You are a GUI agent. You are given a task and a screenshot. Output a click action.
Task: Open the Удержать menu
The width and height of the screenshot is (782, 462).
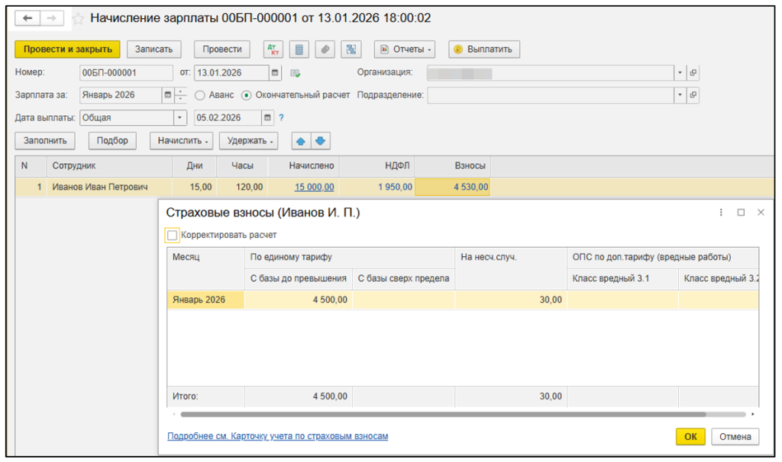click(x=249, y=141)
